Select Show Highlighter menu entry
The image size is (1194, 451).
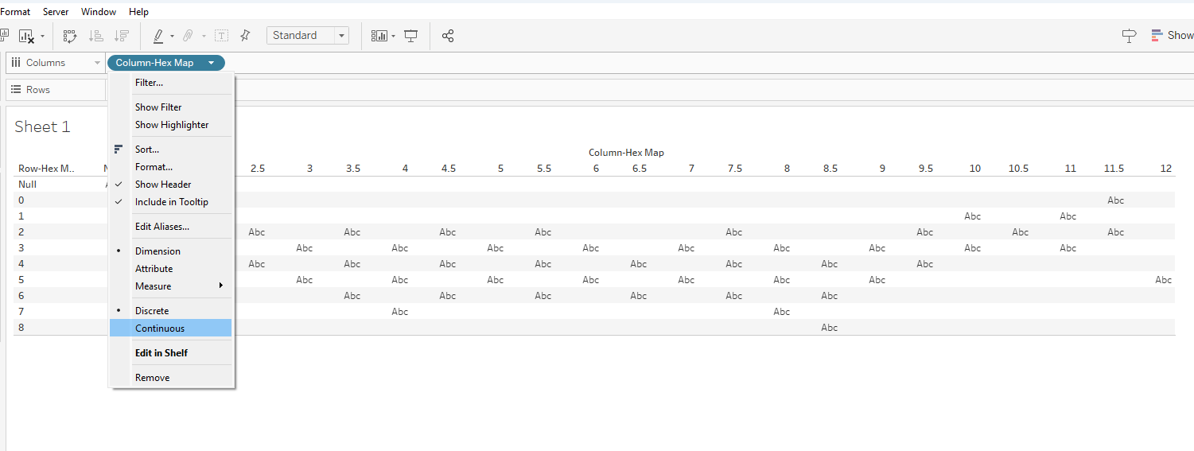171,125
